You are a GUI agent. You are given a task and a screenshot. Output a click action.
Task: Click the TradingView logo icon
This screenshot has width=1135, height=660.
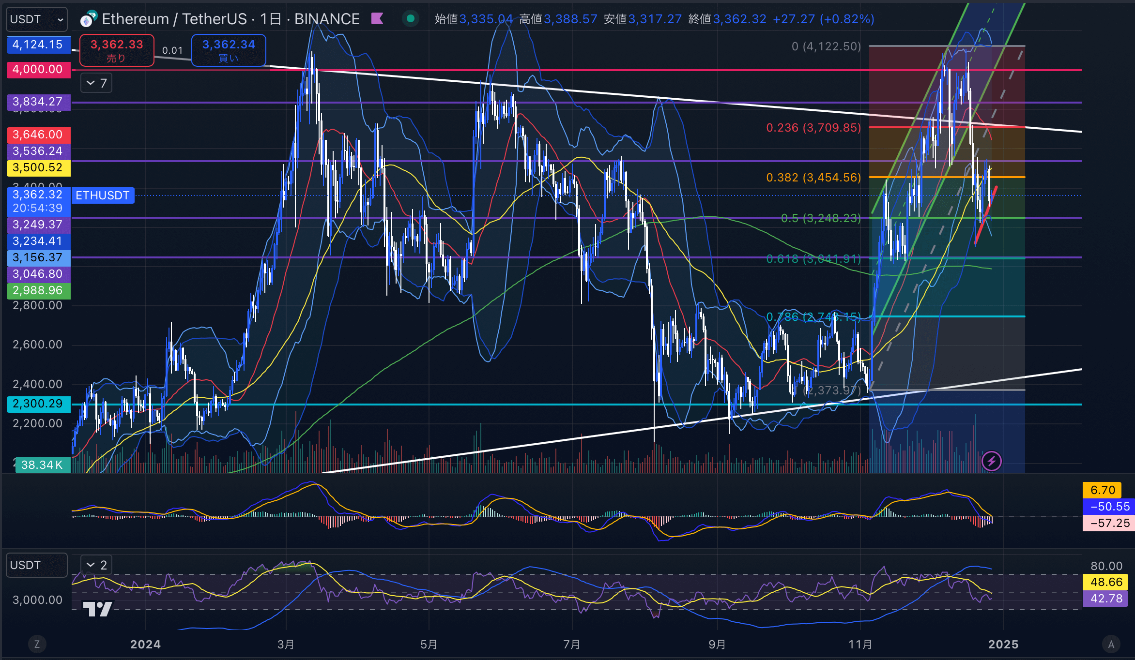pos(98,609)
